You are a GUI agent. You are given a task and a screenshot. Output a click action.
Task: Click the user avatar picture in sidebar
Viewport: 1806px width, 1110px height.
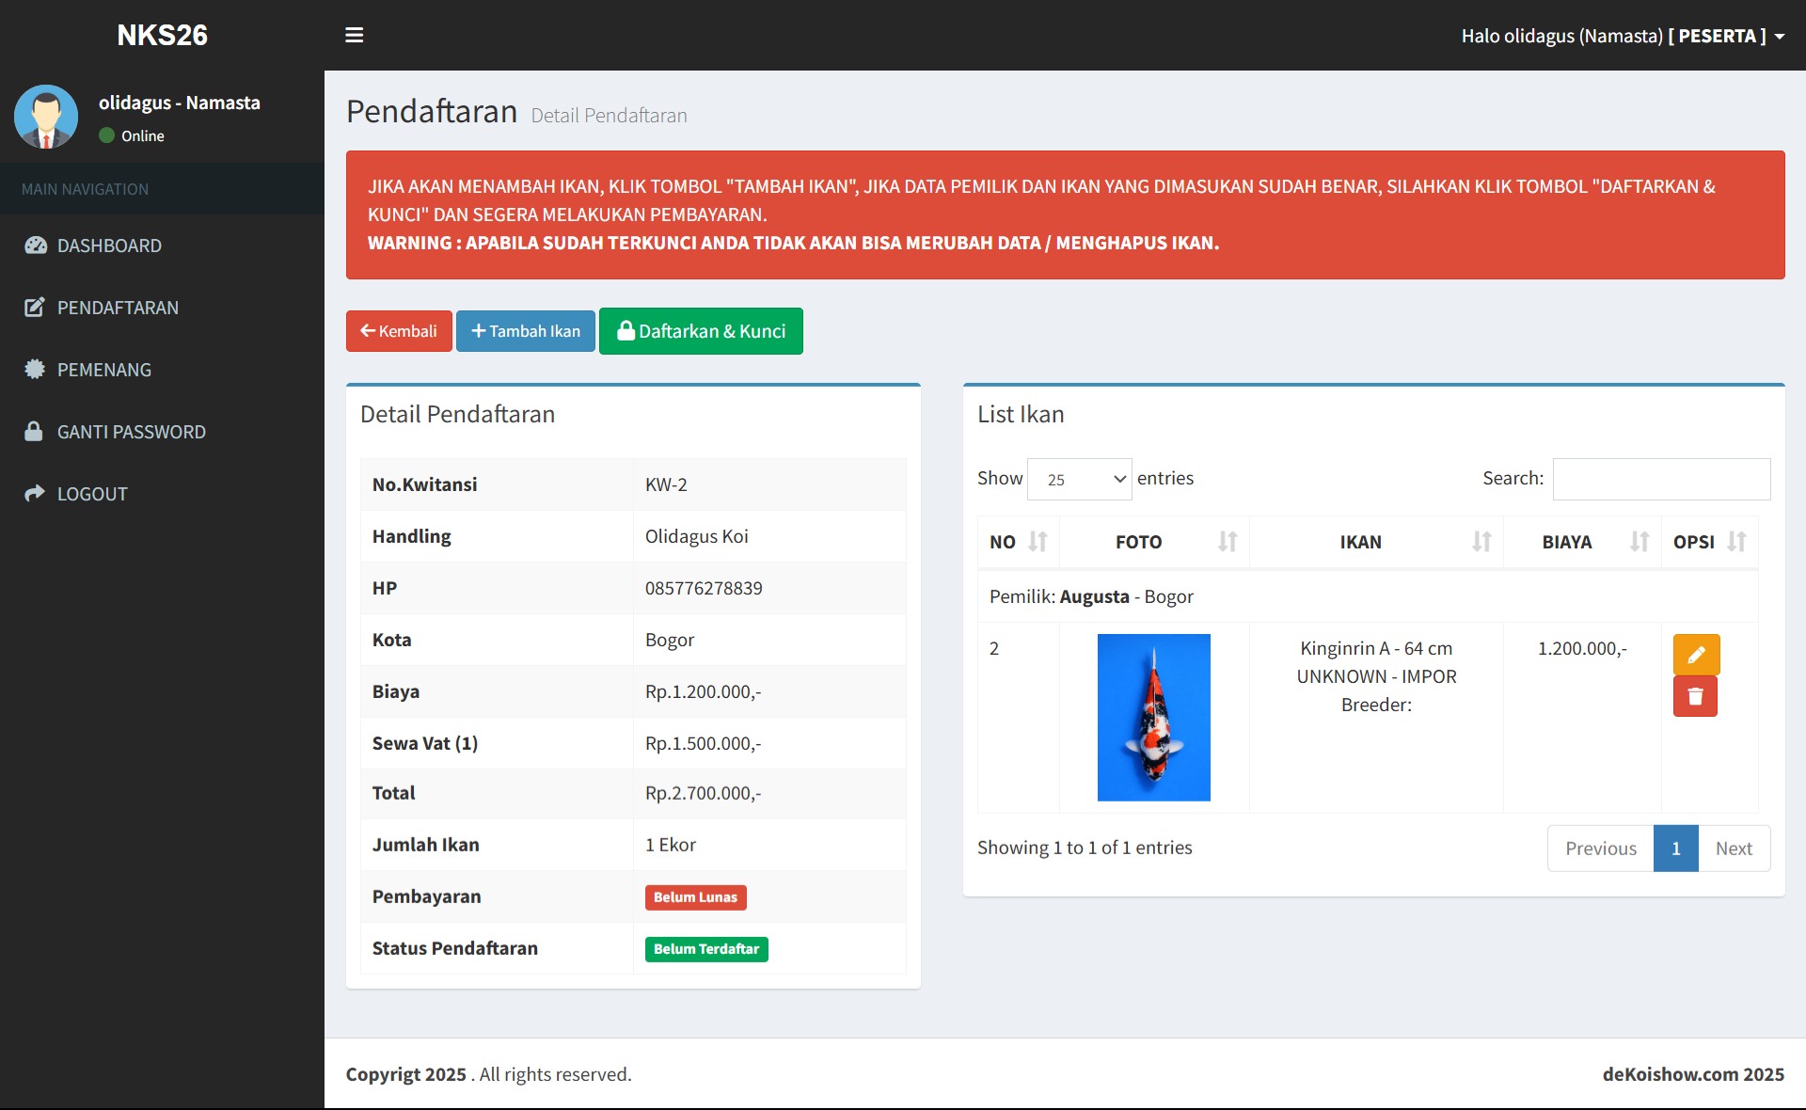(46, 117)
